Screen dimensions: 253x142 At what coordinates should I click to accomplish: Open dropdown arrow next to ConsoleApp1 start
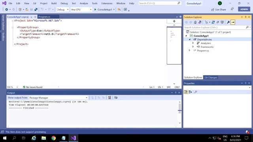[114, 9]
